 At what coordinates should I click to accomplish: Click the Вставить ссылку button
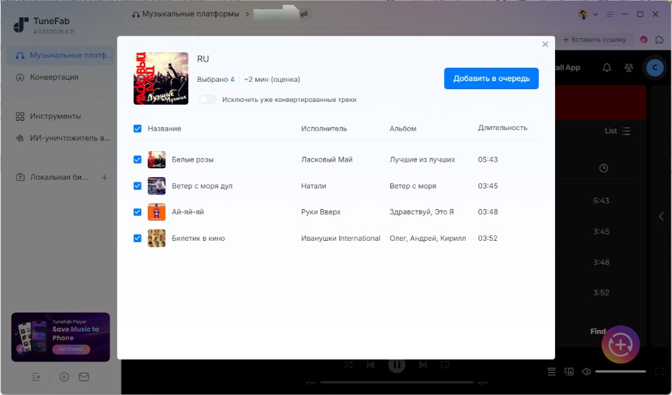point(594,40)
